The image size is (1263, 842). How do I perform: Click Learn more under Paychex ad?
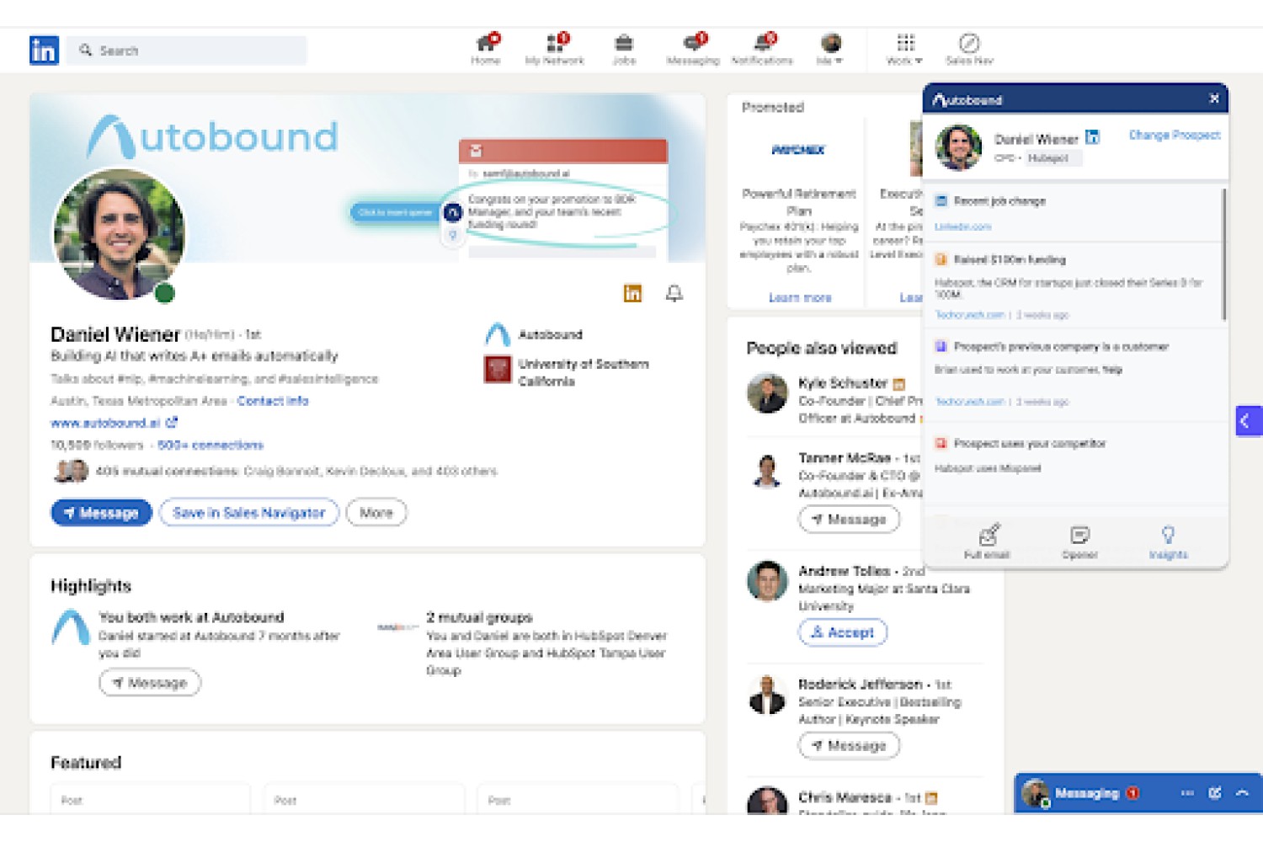click(800, 297)
